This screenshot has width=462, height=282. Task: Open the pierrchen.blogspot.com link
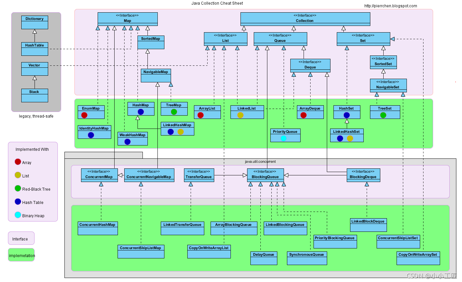[391, 6]
